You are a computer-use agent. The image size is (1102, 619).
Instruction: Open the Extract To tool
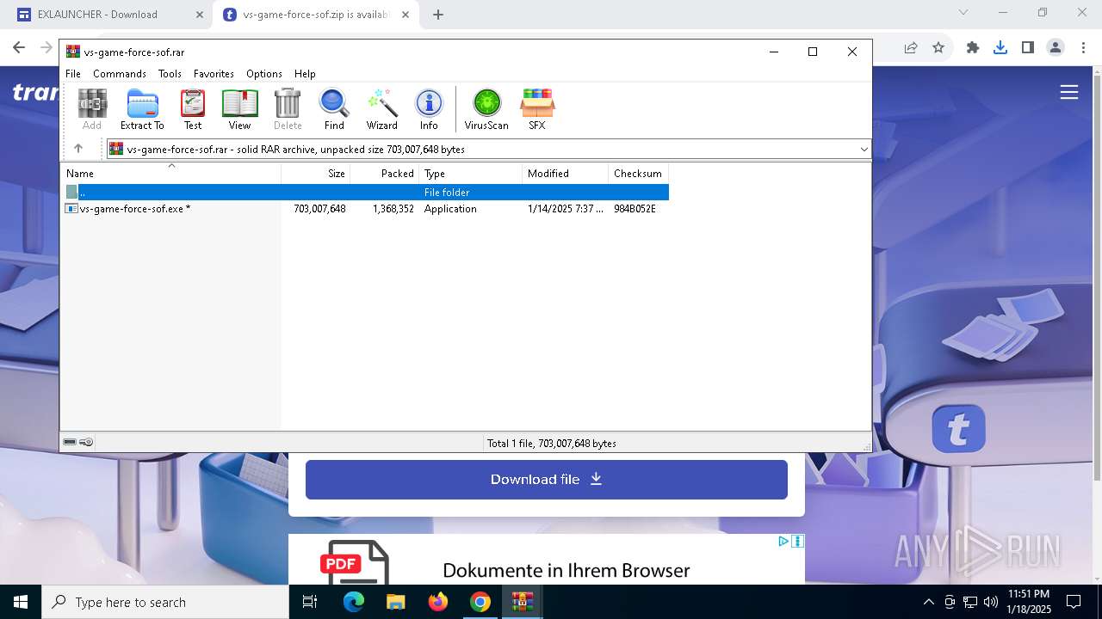142,109
